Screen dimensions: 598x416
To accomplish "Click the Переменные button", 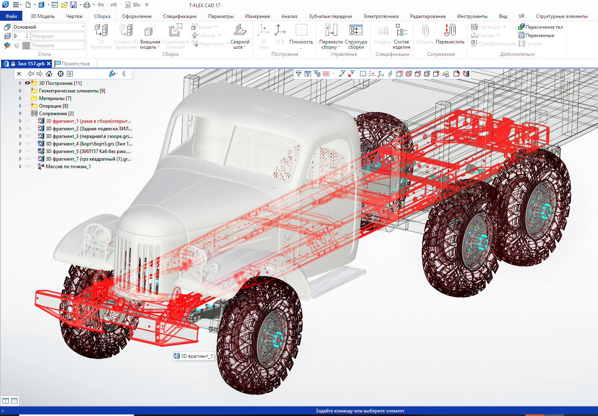I will (x=536, y=35).
